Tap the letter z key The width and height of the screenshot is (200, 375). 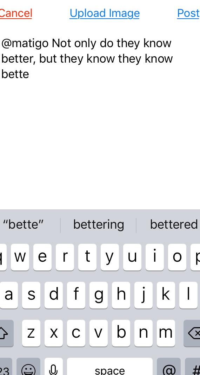tap(31, 333)
